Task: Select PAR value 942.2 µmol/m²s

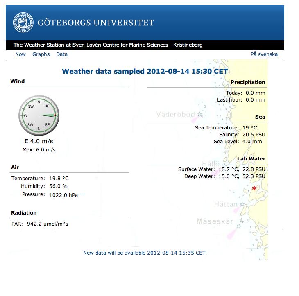Action: 48,224
